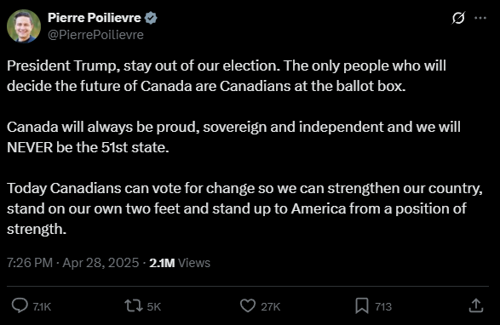Click the 713 bookmarks count
The image size is (500, 325).
click(x=383, y=306)
